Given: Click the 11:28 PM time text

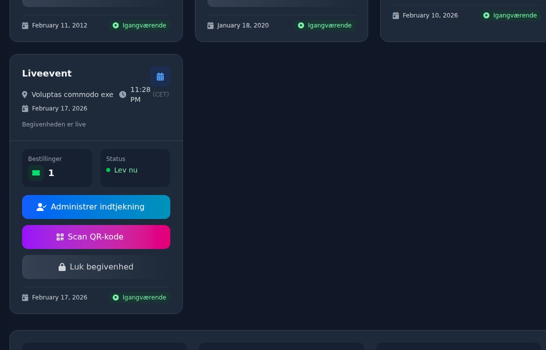Looking at the screenshot, I should point(140,94).
